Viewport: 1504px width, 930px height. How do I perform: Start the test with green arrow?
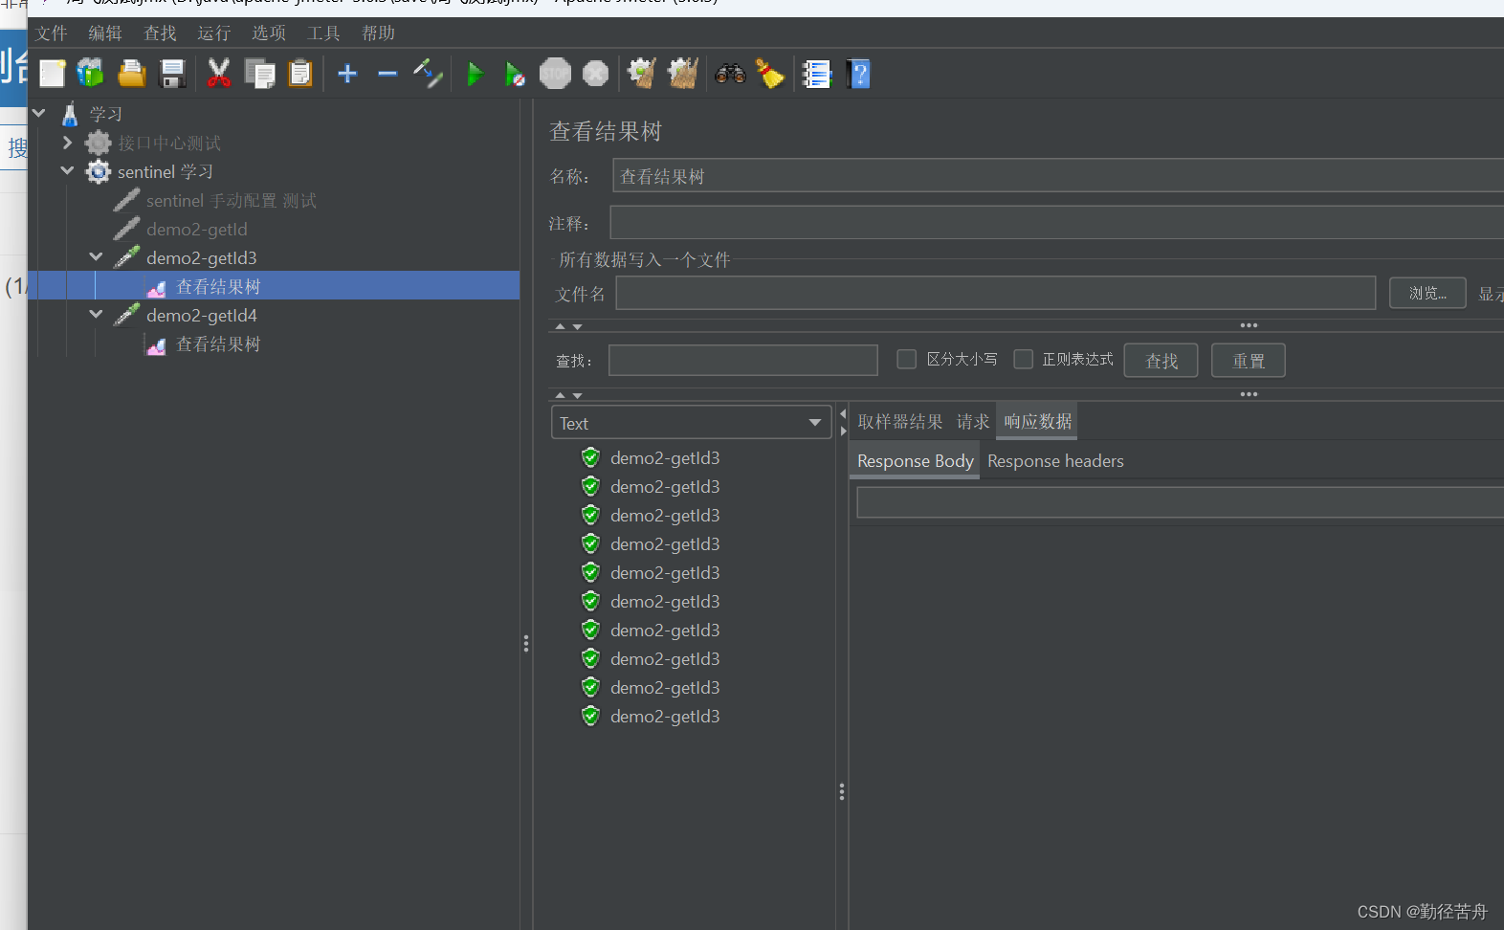click(x=475, y=74)
